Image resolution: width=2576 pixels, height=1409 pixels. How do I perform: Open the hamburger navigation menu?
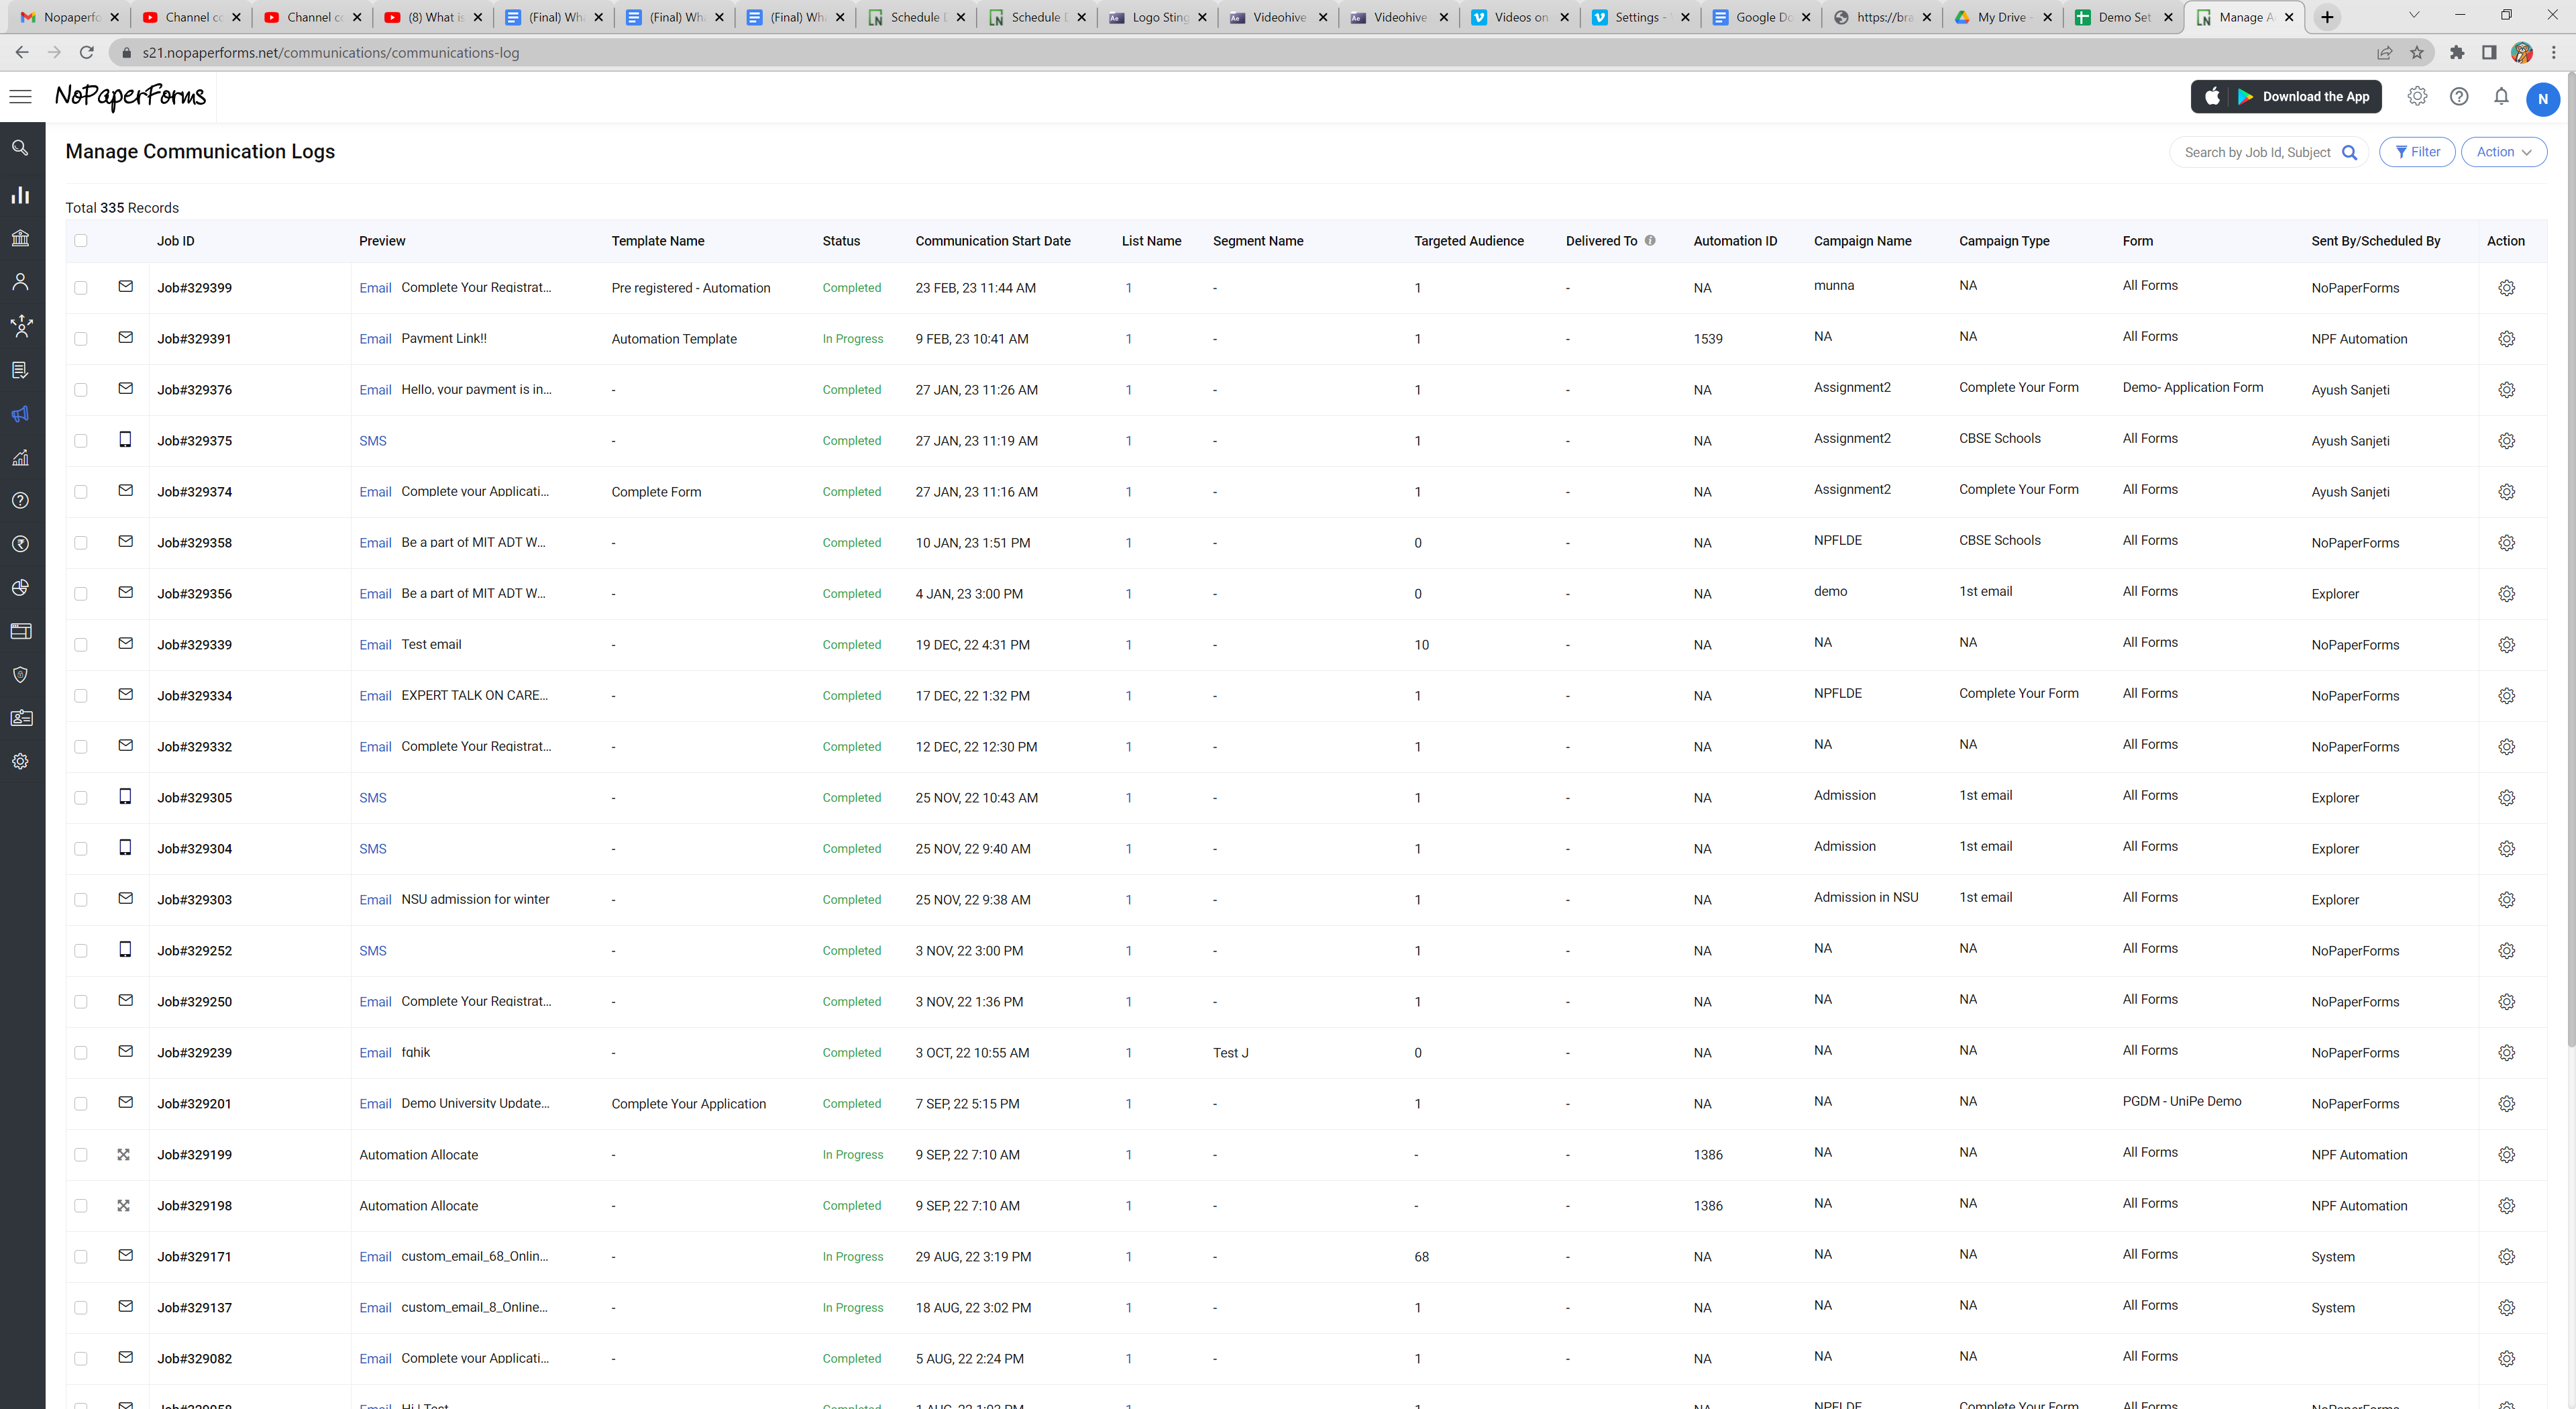pyautogui.click(x=20, y=97)
